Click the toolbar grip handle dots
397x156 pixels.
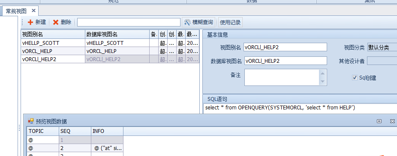(22, 23)
